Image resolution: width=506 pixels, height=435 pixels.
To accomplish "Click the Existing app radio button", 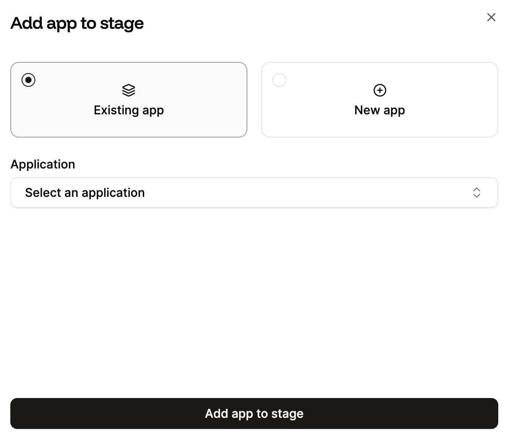I will [28, 80].
